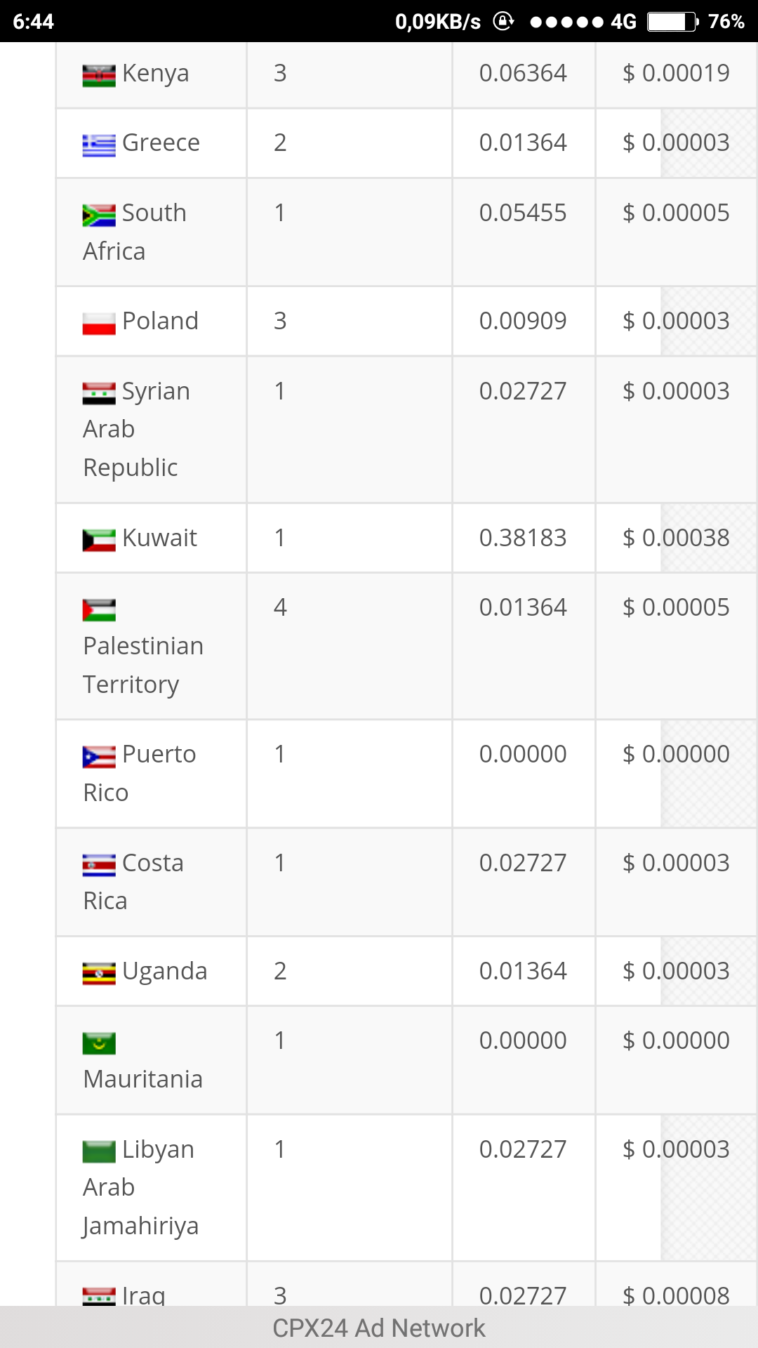
Task: Open the CPX24 Ad Network link
Action: click(x=379, y=1328)
